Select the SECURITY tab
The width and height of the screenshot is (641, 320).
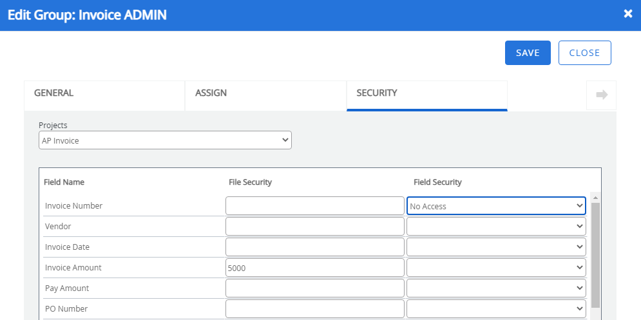pyautogui.click(x=426, y=93)
